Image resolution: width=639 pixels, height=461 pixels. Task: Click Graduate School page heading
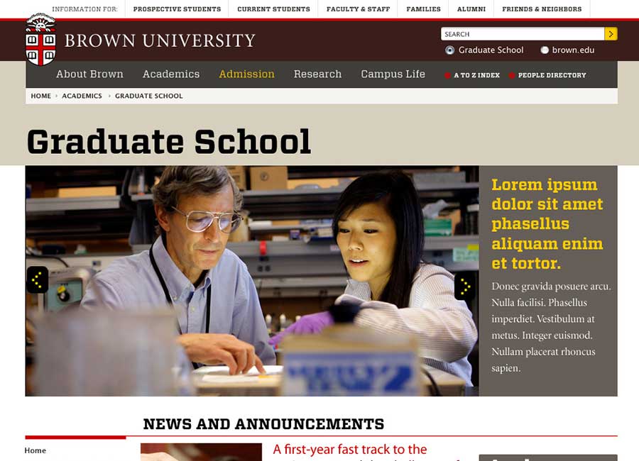[x=169, y=142]
